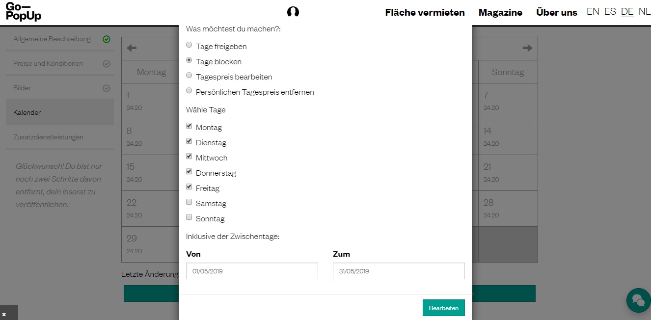Select the Tage freigeben radio option
This screenshot has width=651, height=320.
point(189,45)
